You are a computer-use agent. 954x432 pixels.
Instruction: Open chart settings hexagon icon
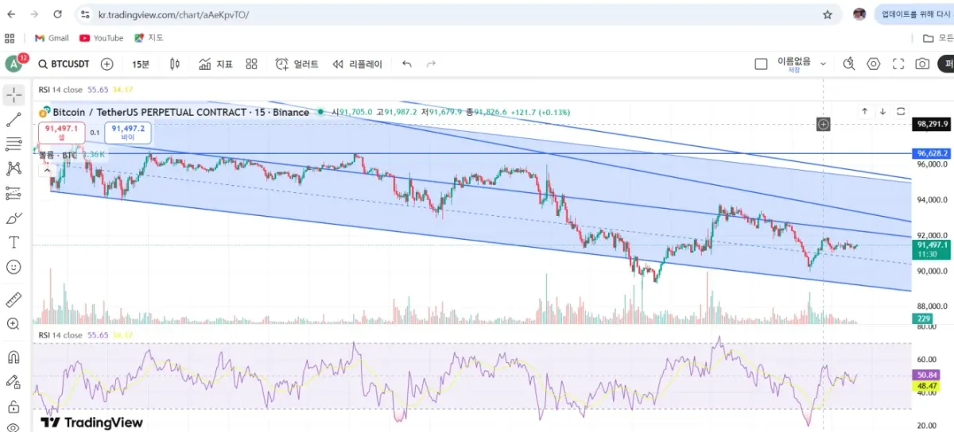874,64
